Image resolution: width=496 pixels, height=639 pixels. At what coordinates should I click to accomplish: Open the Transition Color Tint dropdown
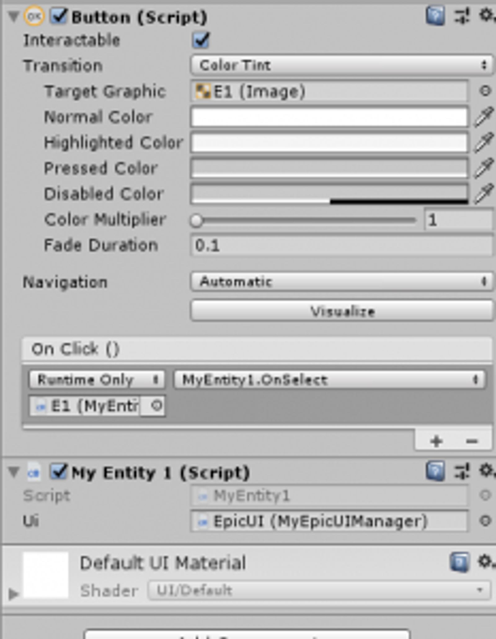point(342,65)
